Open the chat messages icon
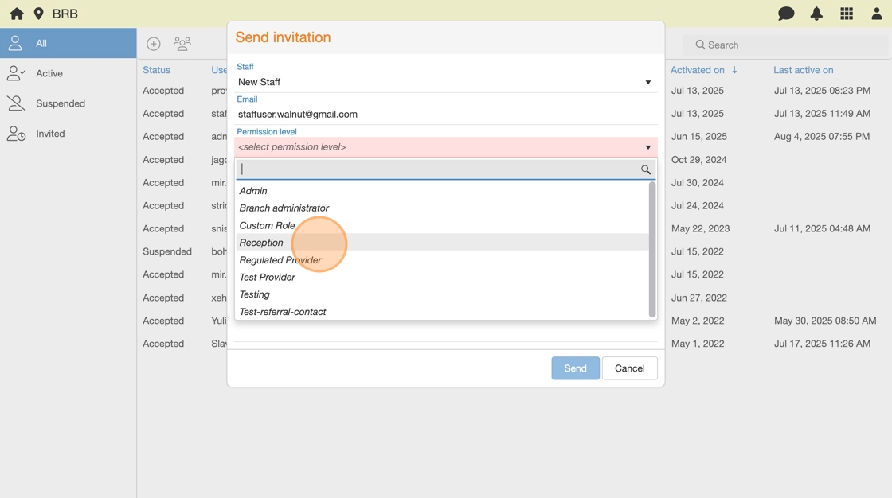 tap(786, 14)
